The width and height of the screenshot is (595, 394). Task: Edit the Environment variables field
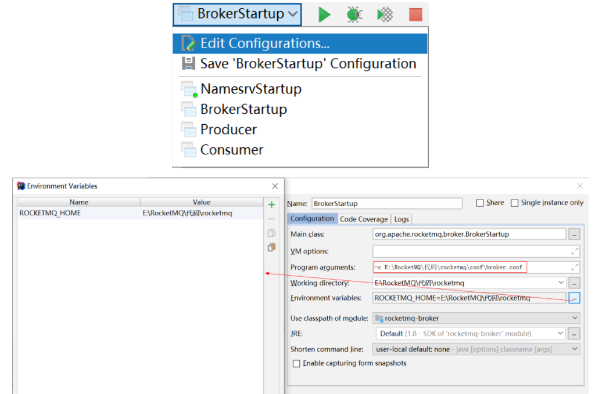tap(469, 298)
